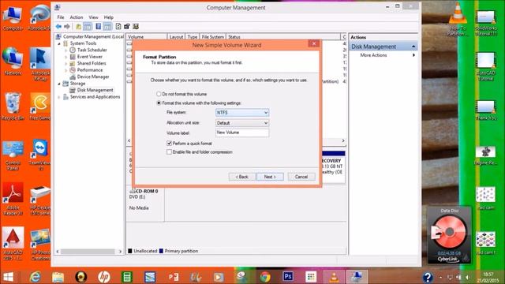Screen dimensions: 505x284
Task: Open File Explorer from the taskbar
Action: 58,277
